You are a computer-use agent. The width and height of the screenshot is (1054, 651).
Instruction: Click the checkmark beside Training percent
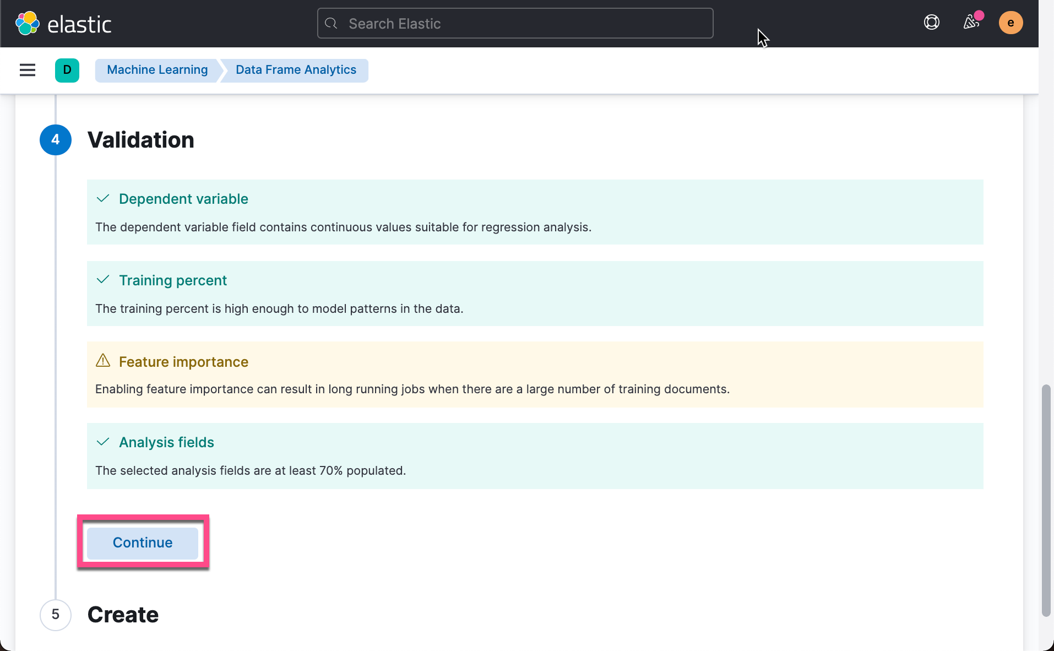[102, 280]
